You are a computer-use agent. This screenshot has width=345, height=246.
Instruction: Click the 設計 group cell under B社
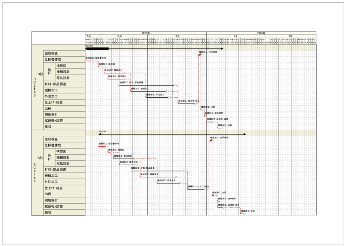click(49, 71)
